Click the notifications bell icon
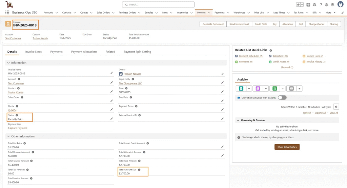This screenshot has height=188, width=347. (x=332, y=5)
